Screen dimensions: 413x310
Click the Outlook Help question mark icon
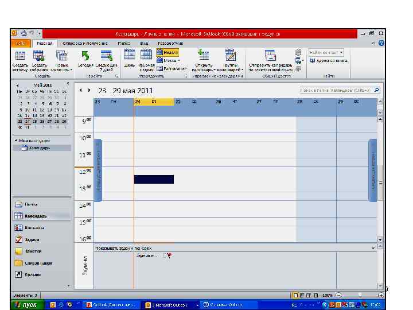(381, 43)
